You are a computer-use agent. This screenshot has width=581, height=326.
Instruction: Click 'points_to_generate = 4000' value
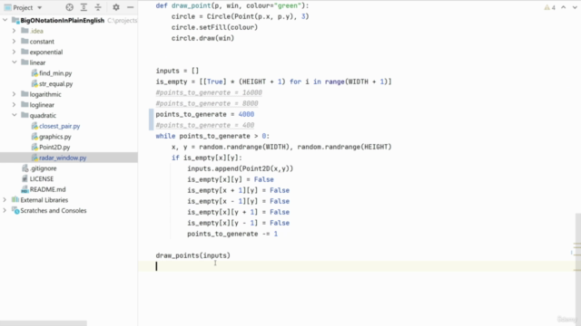(x=246, y=114)
